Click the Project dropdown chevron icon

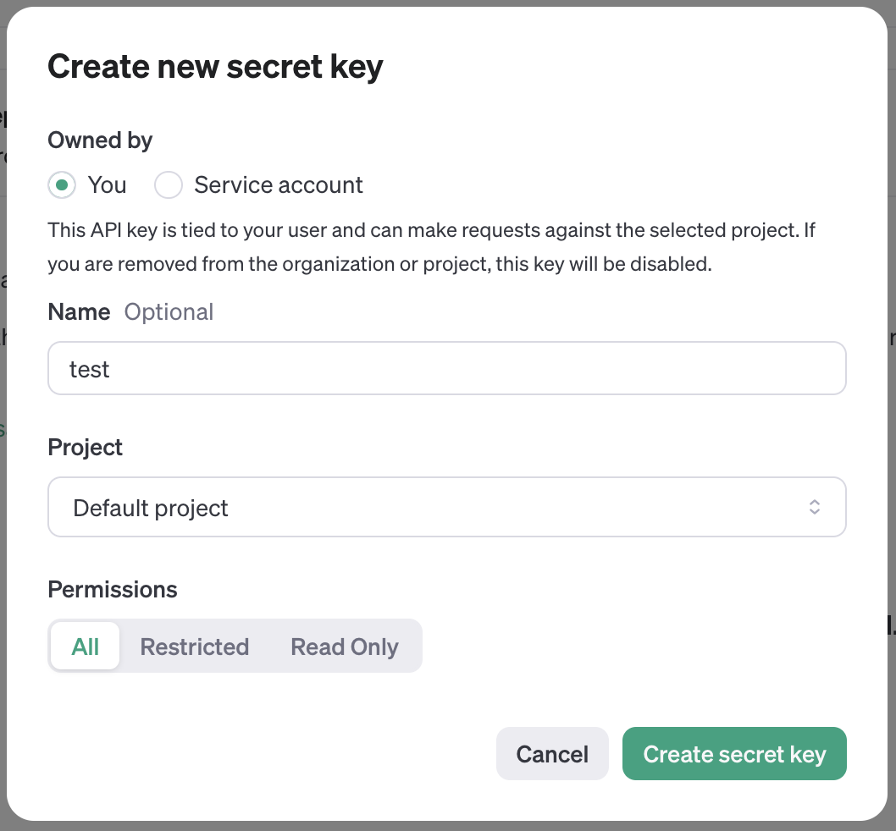click(814, 507)
